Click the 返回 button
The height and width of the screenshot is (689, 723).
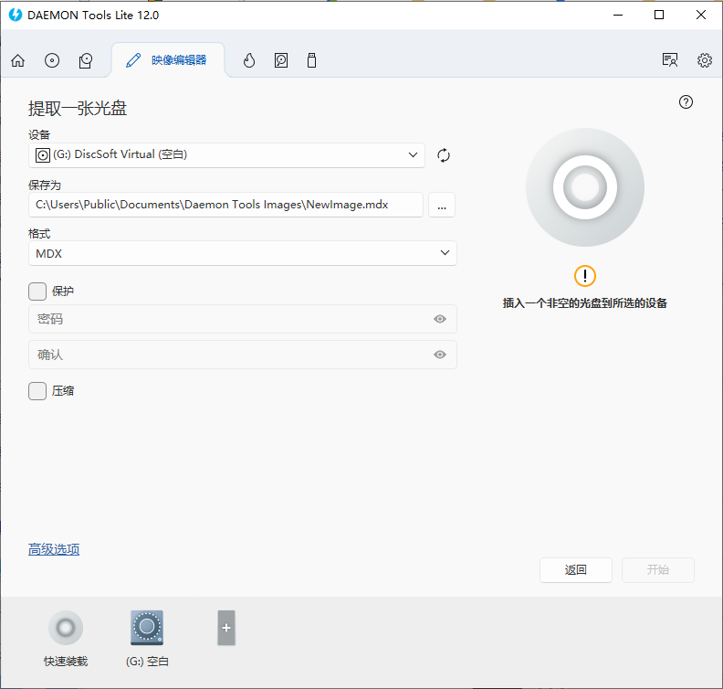[575, 570]
